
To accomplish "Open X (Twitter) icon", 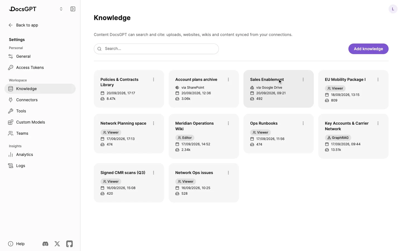I will (x=57, y=244).
